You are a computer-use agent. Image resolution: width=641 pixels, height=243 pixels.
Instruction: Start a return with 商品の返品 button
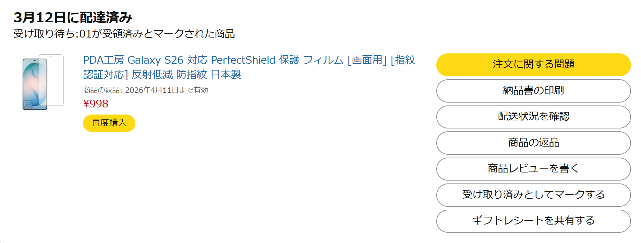[x=533, y=143]
